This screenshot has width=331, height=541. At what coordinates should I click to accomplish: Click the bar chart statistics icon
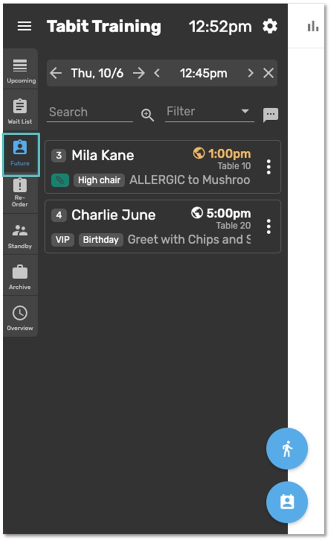tap(313, 27)
